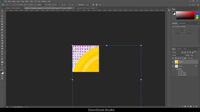Toggle visibility of Drop Shadow effect

(x=179, y=75)
